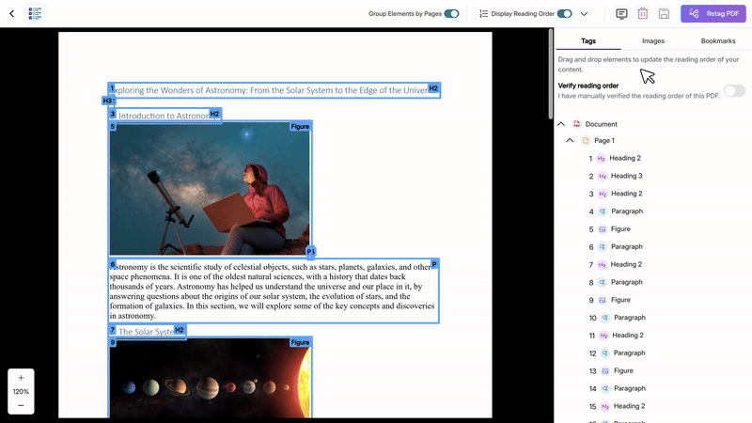Select item 9 Figure in tag tree

coord(619,300)
